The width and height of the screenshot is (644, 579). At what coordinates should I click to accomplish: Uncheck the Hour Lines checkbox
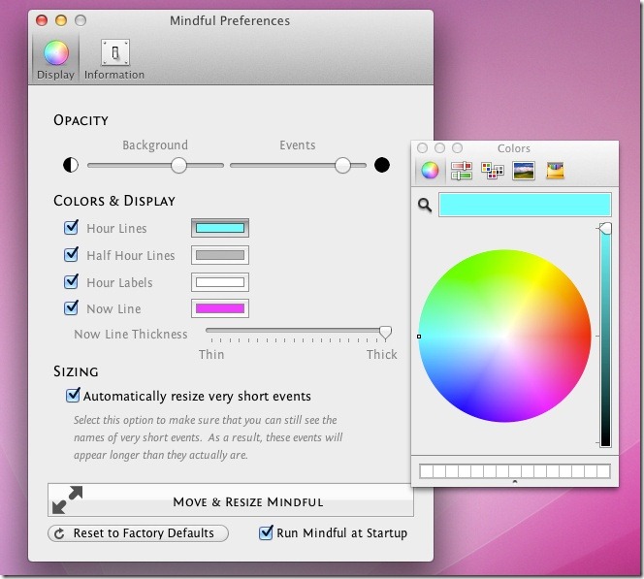72,227
